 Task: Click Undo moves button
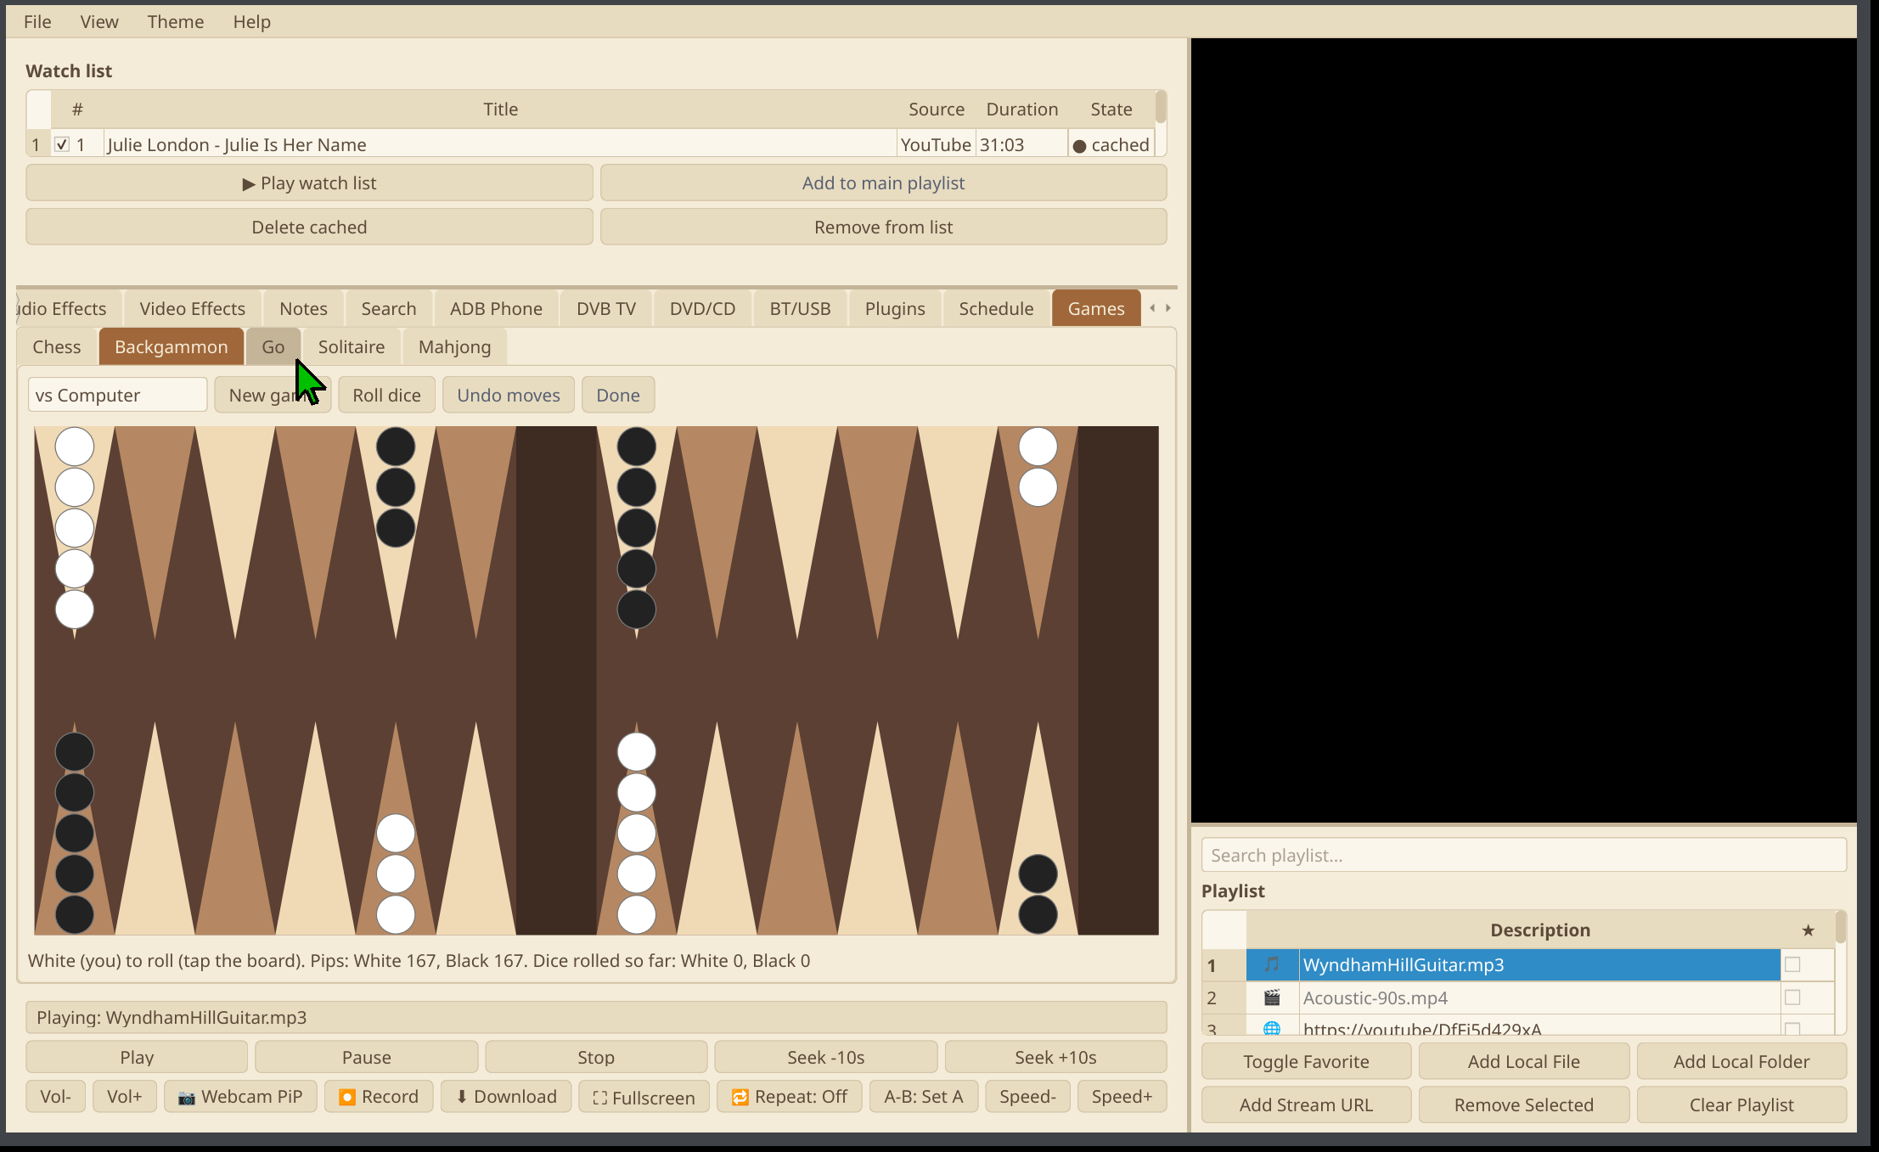[509, 395]
